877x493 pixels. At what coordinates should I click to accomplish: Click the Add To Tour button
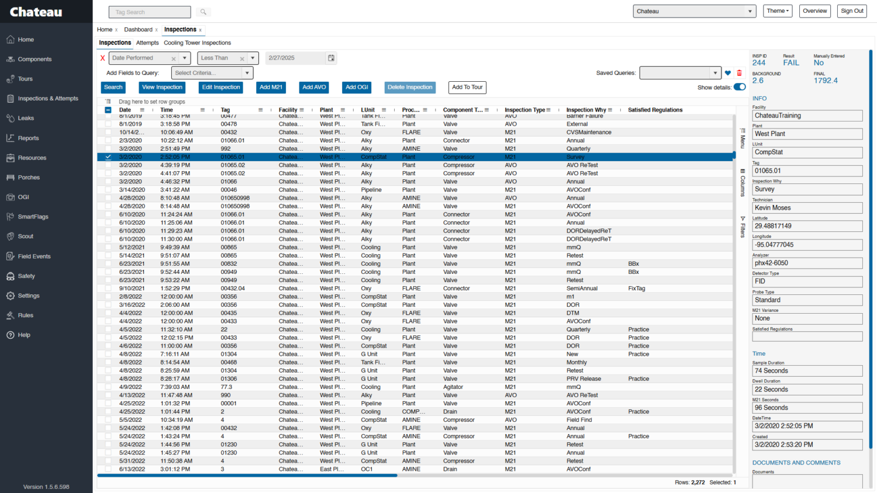tap(467, 87)
